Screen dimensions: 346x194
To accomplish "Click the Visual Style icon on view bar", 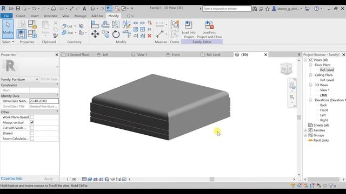I will (x=90, y=179).
